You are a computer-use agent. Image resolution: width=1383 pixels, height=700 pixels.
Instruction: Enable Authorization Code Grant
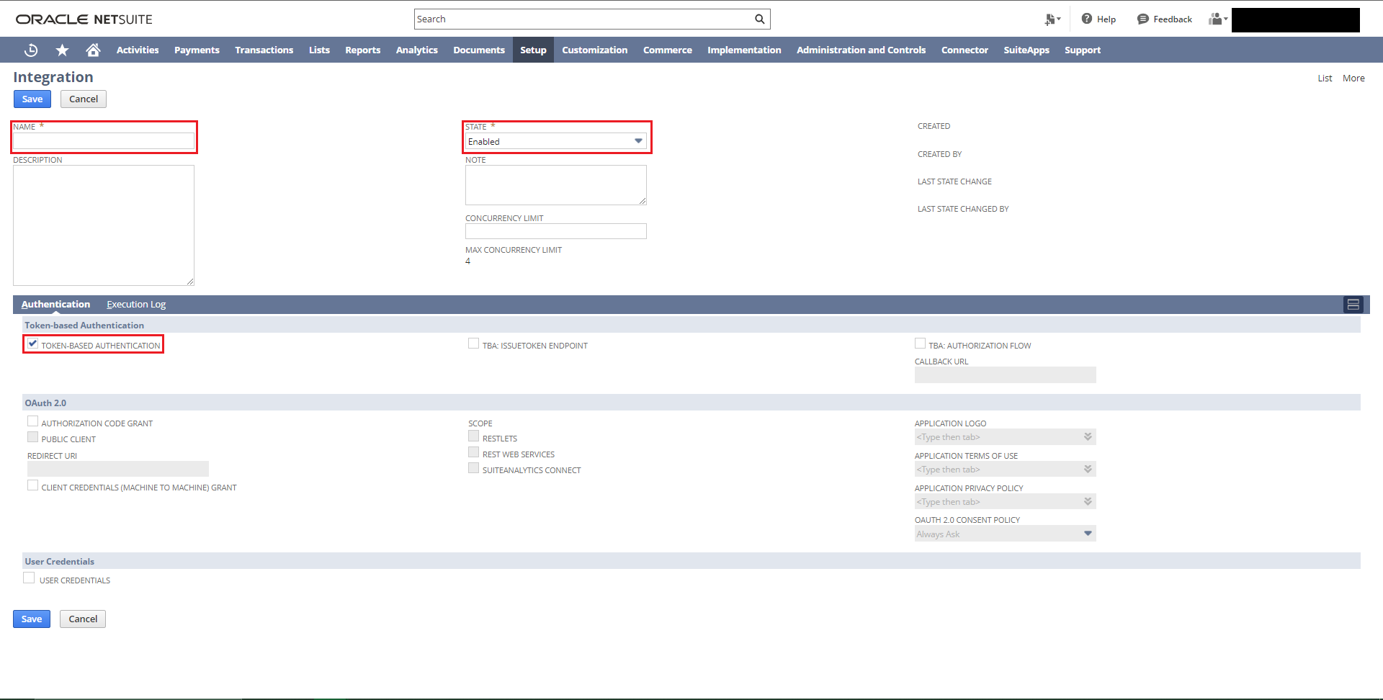click(x=32, y=422)
